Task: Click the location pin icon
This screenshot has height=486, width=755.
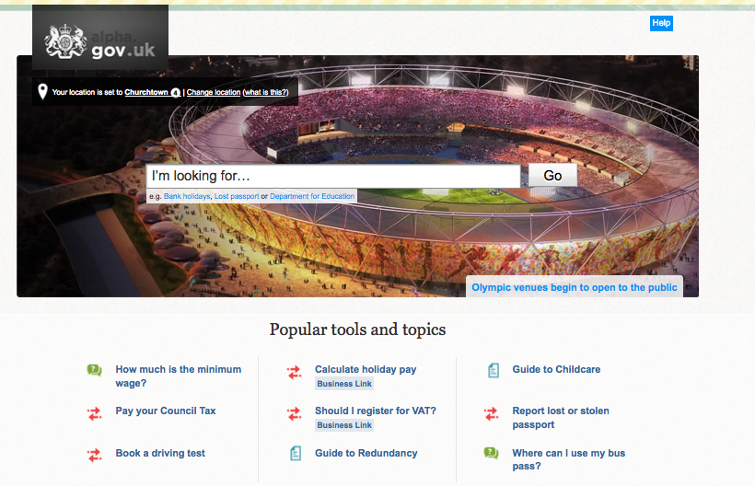Action: 42,91
